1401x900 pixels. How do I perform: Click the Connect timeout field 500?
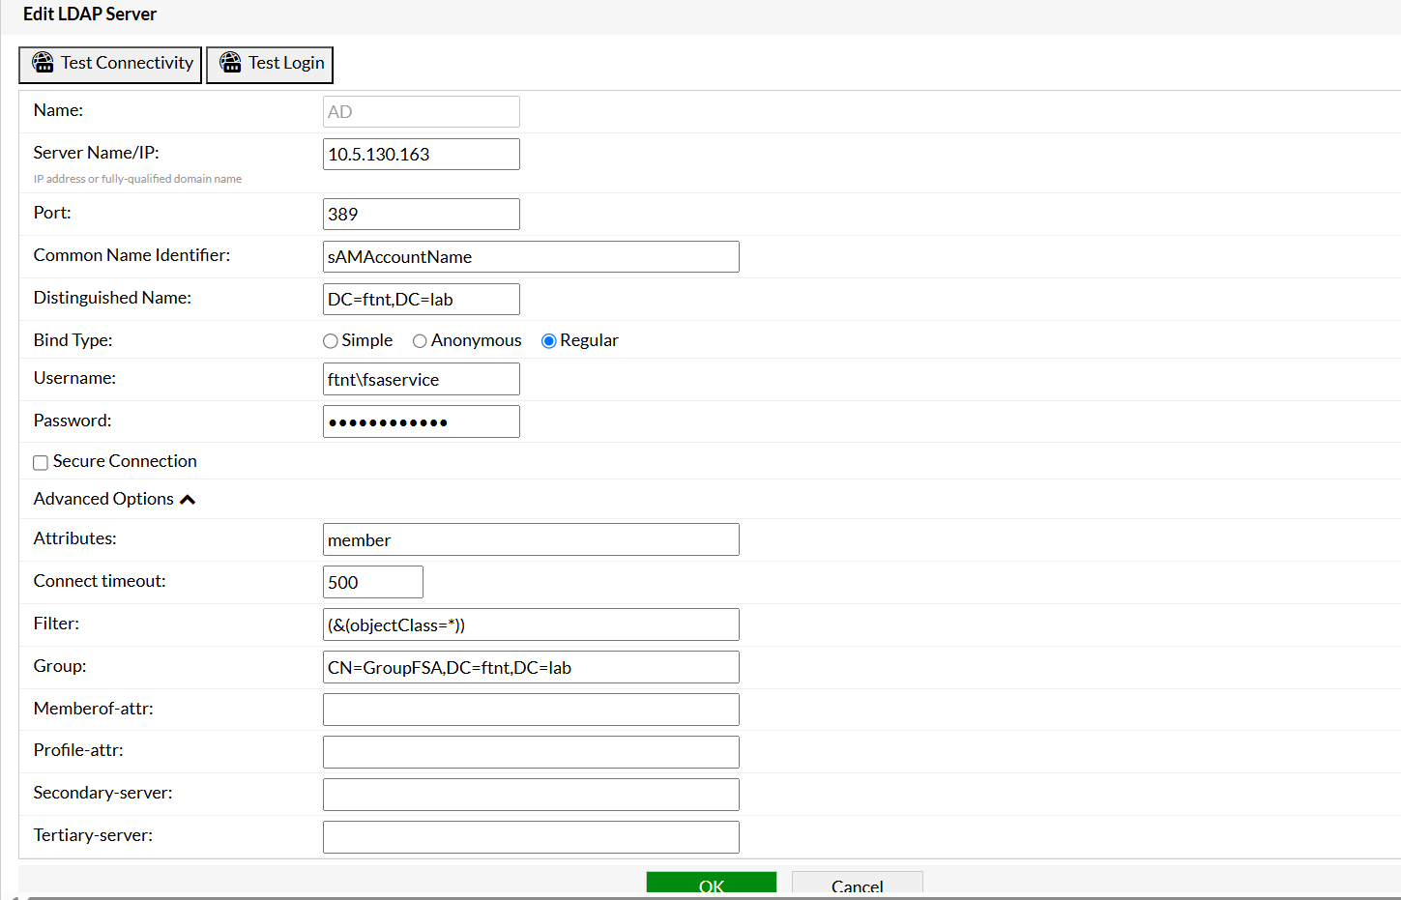tap(373, 582)
